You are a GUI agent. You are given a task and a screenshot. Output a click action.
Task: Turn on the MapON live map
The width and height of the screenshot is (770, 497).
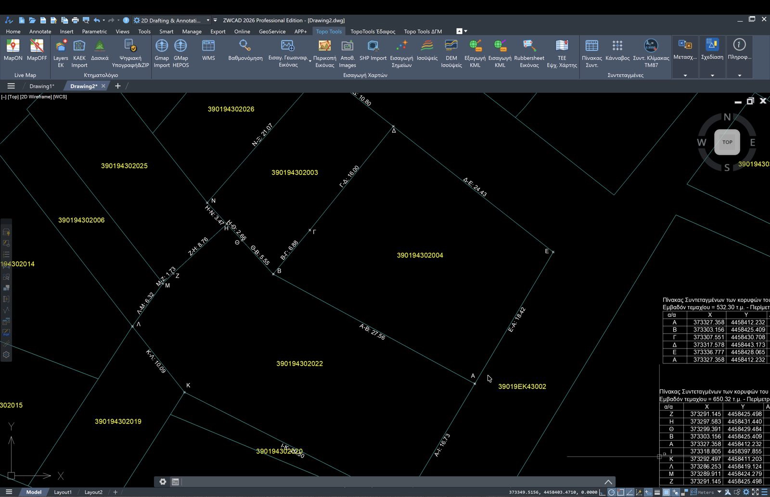click(x=13, y=50)
